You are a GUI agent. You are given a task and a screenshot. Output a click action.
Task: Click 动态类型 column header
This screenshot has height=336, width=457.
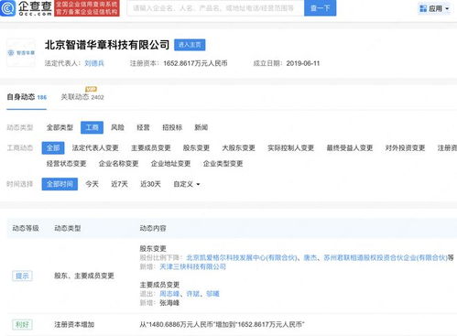coord(68,228)
